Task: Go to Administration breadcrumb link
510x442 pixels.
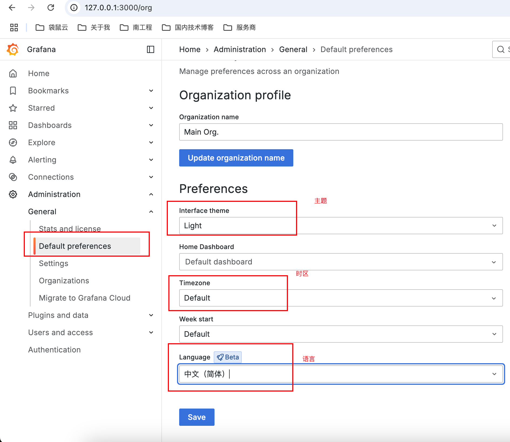Action: [240, 49]
